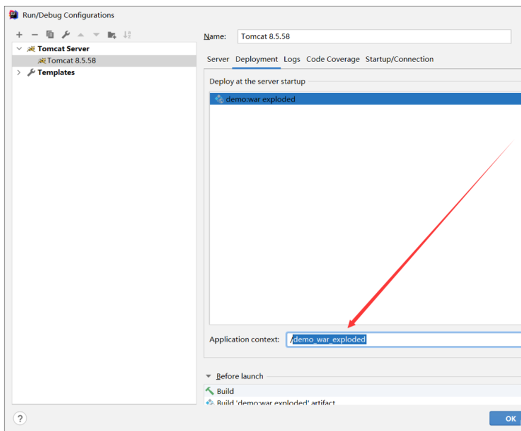Click the Application context label

tap(244, 339)
